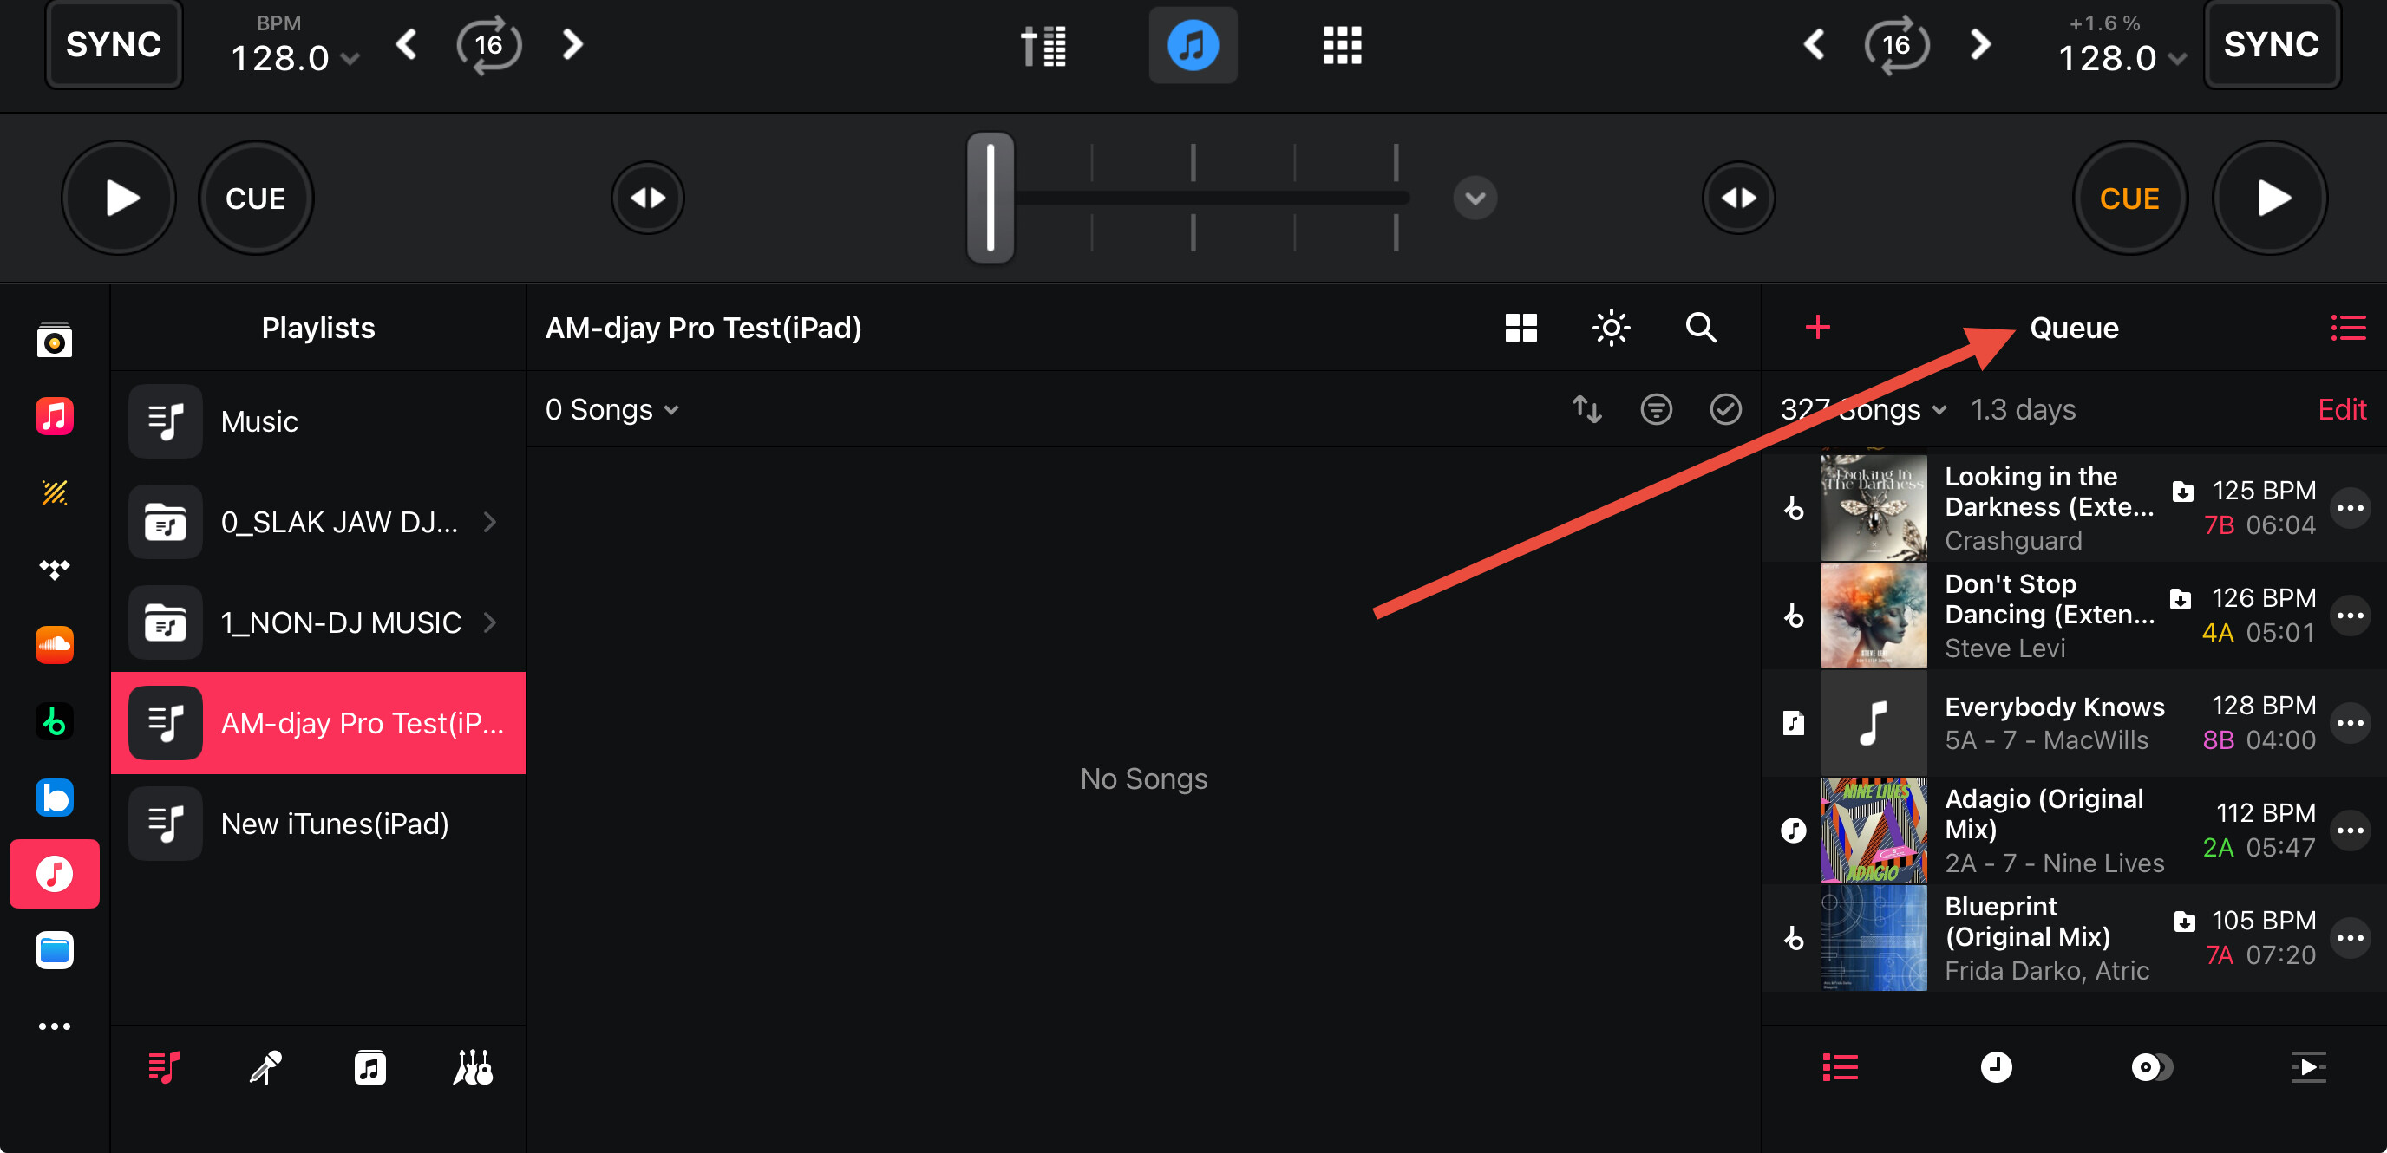This screenshot has height=1153, width=2387.
Task: Toggle right deck SYNC
Action: (x=2271, y=44)
